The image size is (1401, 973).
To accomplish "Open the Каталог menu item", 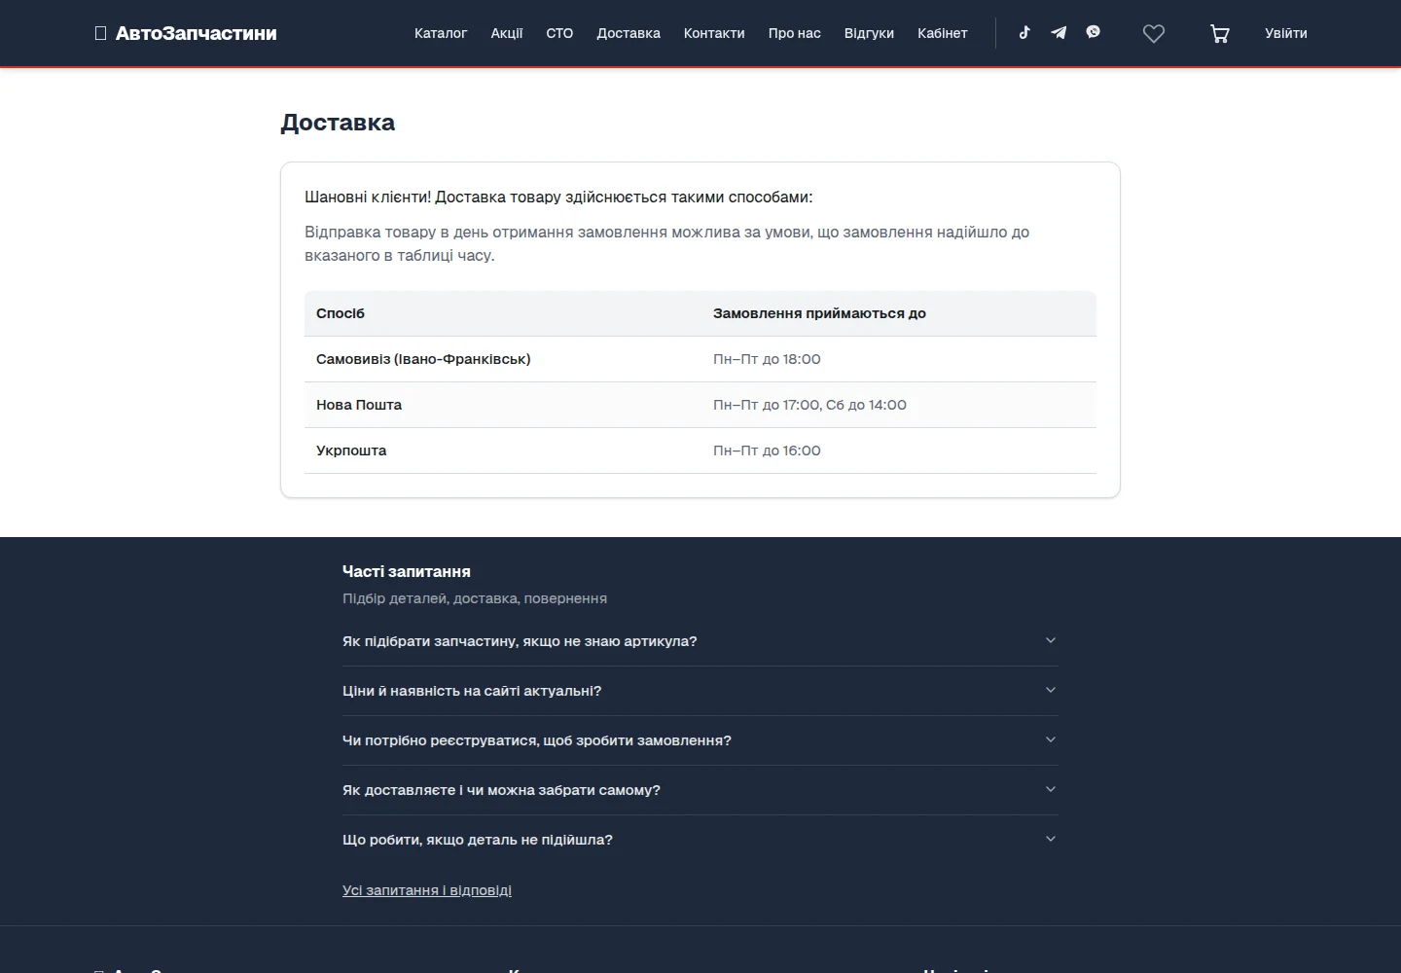I will point(441,33).
